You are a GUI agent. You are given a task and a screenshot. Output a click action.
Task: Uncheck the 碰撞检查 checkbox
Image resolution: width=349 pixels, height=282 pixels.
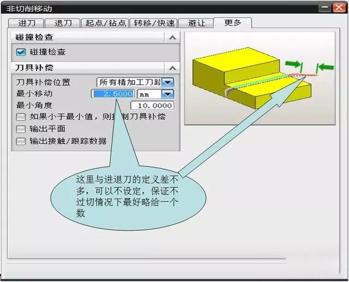(x=21, y=52)
